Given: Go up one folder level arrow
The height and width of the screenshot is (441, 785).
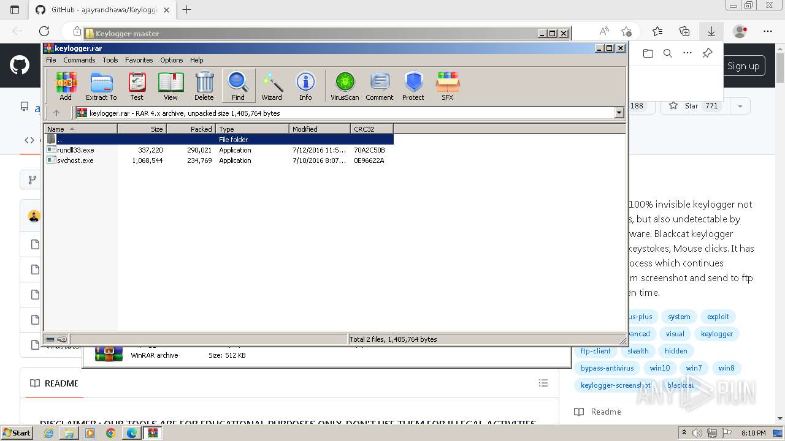Looking at the screenshot, I should (x=56, y=113).
